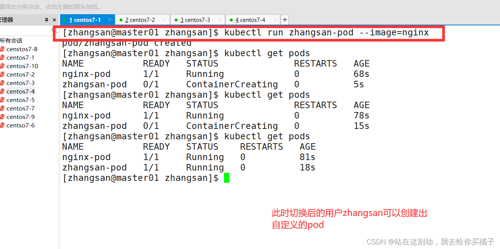Click the swirl icon beside centos7-7
The image size is (500, 249).
click(2, 108)
